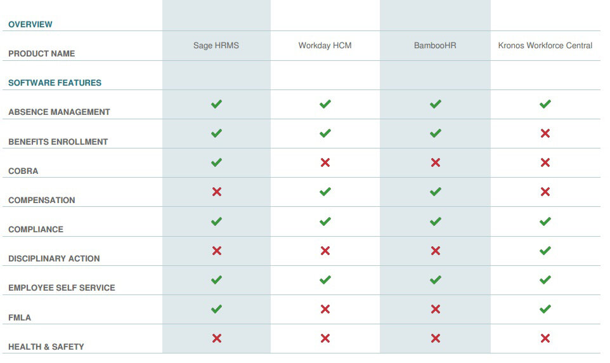
Task: Select the Workday HCM product name
Action: pos(325,46)
